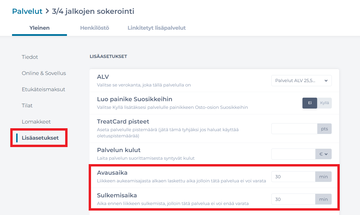Open the Palvelut breadcrumb link
This screenshot has width=360, height=215.
pos(27,11)
